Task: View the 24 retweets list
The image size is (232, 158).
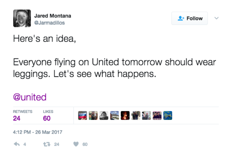Action: tap(22, 116)
